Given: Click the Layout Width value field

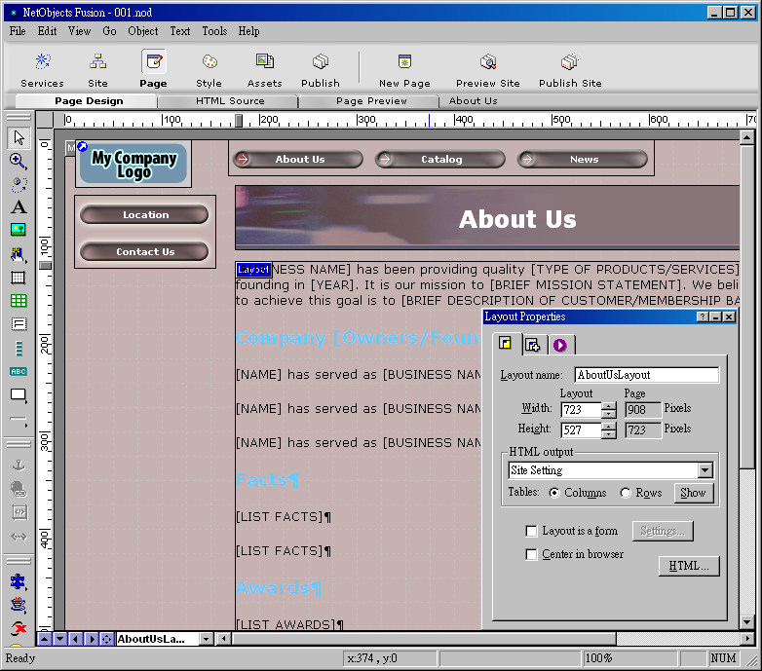Looking at the screenshot, I should (581, 410).
